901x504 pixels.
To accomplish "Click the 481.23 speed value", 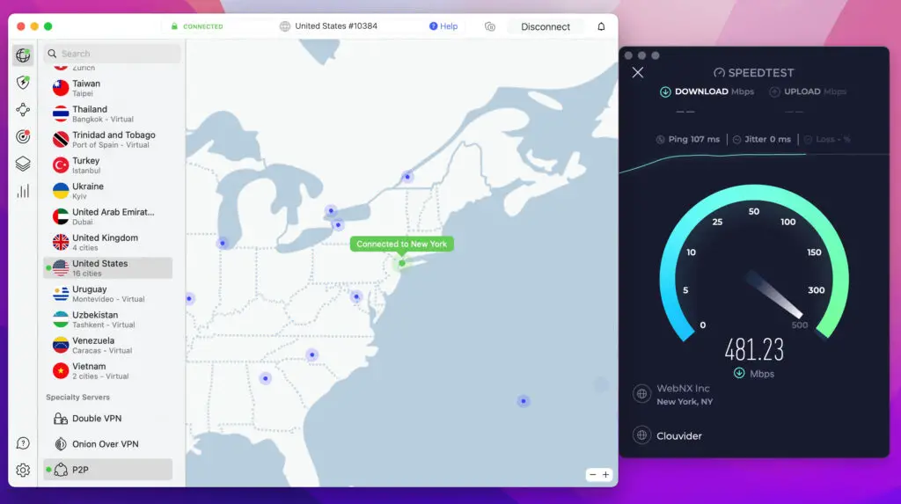I will 754,349.
